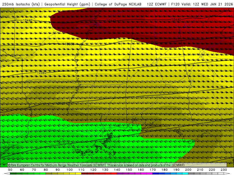The image size is (234, 175).
Task: Pick the dark blue swatch right of 170
Action: pos(155,173)
